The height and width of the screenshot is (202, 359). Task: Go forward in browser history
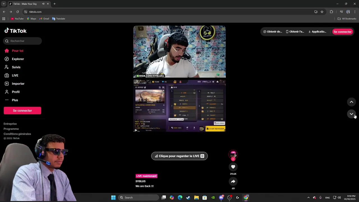point(11,12)
